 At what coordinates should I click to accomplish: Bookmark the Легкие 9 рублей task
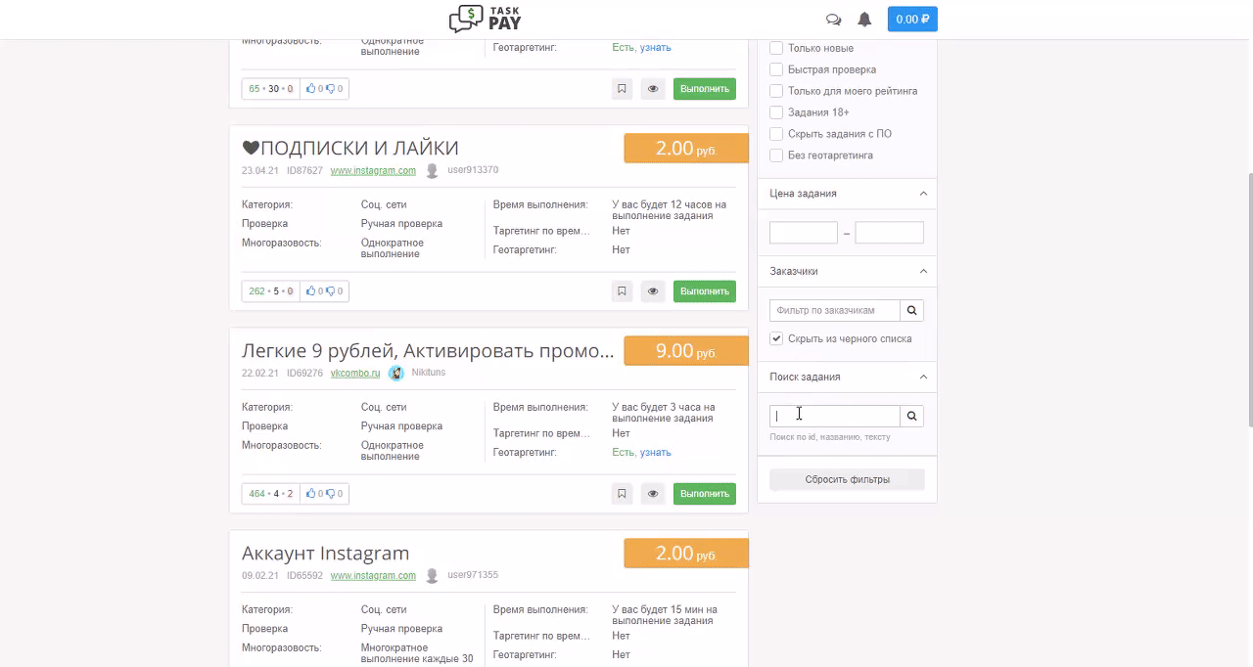click(622, 493)
